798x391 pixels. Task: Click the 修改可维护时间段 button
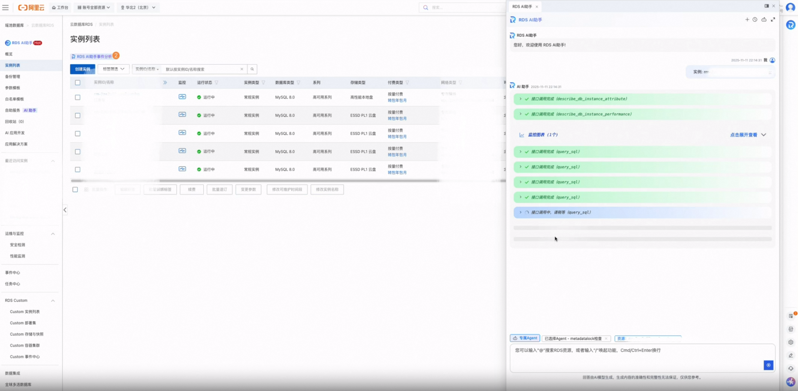[x=287, y=189]
